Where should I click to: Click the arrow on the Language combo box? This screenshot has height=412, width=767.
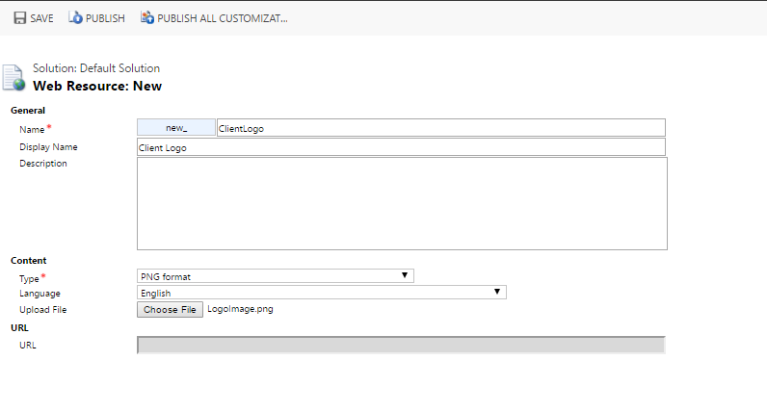(497, 293)
